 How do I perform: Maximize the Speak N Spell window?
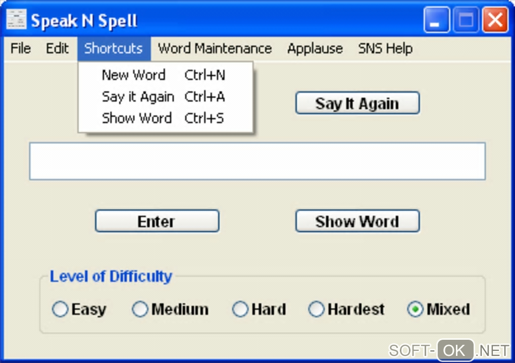[x=466, y=20]
